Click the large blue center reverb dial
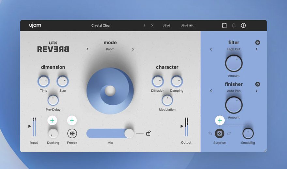The width and height of the screenshot is (287, 169). click(110, 91)
